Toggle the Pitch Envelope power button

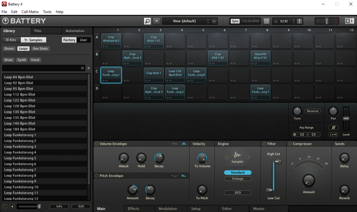[97, 176]
